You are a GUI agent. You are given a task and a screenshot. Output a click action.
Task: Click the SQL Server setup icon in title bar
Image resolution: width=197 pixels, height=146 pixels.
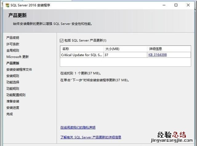(x=7, y=5)
